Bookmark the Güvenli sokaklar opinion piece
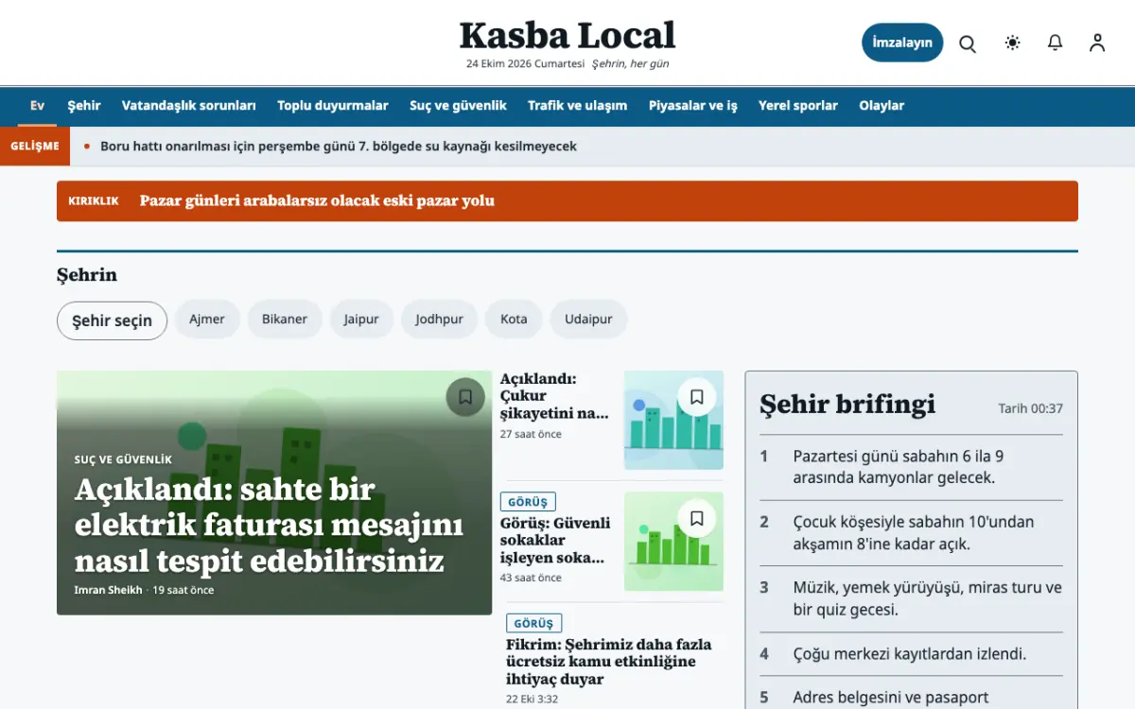 click(697, 518)
